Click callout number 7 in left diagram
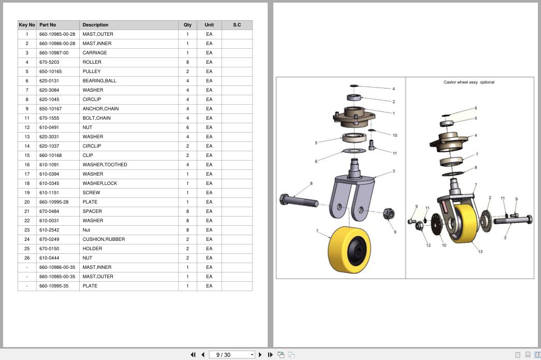Screen dimensions: 541x360 pyautogui.click(x=317, y=231)
